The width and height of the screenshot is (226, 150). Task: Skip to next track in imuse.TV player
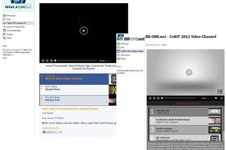51,61
